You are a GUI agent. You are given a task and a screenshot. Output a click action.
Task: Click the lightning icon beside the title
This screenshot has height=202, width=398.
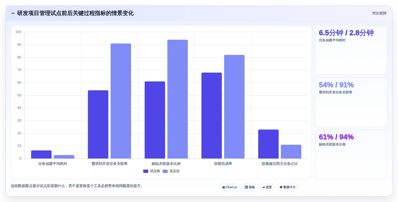[13, 13]
